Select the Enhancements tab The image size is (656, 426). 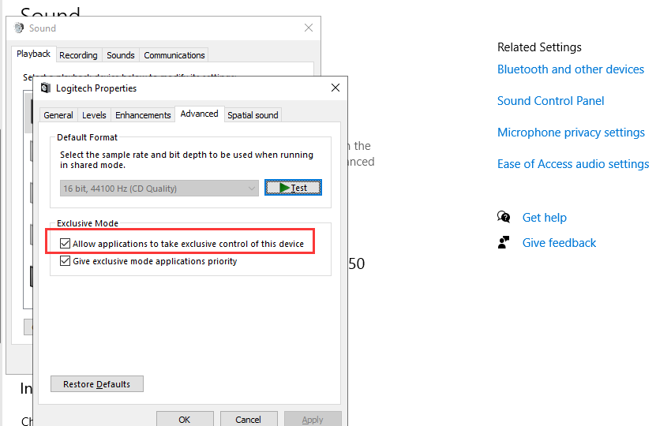pos(143,115)
